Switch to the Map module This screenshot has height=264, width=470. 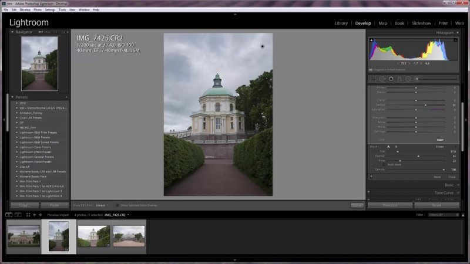coord(383,23)
